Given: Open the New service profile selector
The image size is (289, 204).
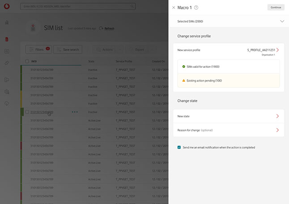Looking at the screenshot, I should (x=277, y=50).
